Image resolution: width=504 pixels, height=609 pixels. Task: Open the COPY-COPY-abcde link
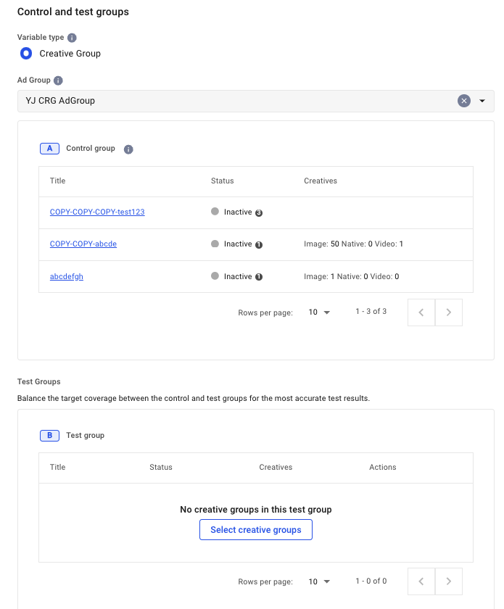pos(83,244)
